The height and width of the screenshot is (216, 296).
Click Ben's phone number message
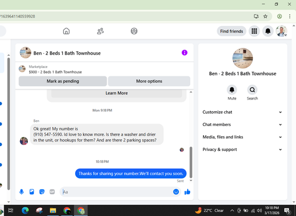click(x=96, y=134)
